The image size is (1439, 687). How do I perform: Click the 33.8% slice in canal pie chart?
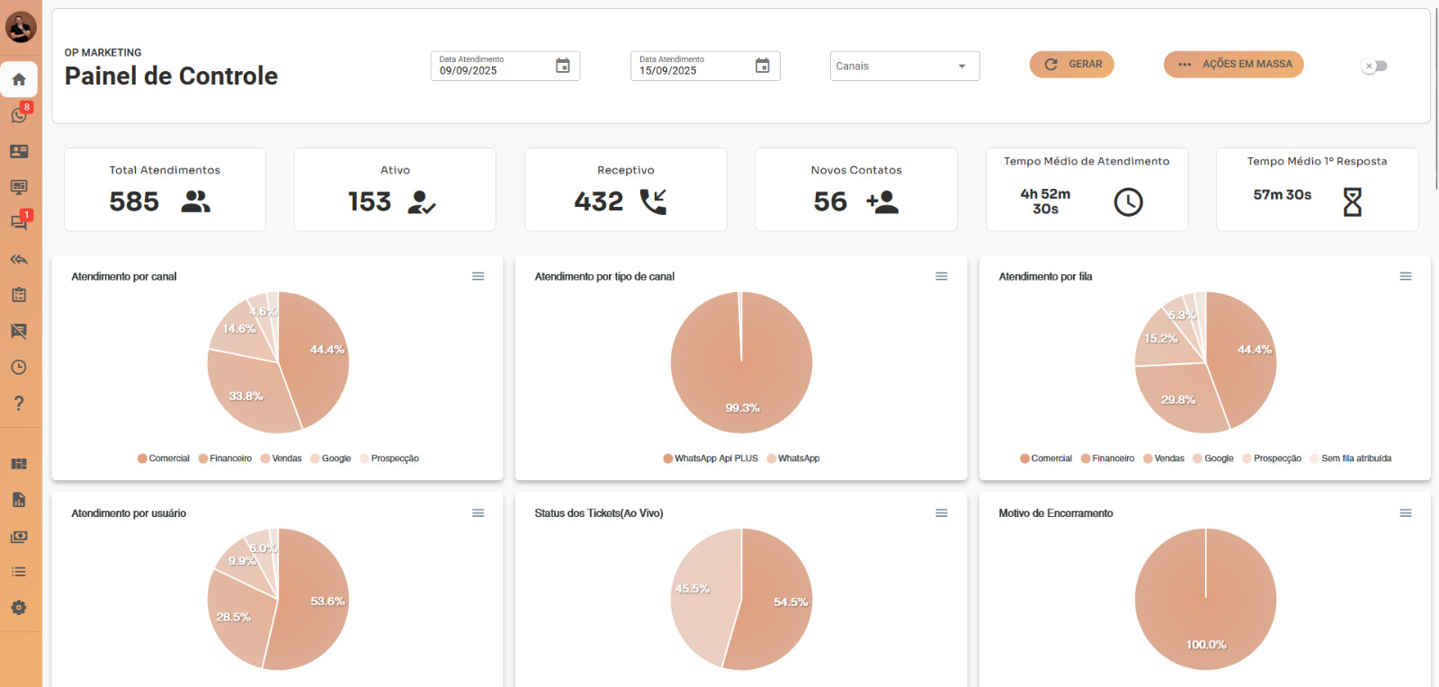click(246, 396)
